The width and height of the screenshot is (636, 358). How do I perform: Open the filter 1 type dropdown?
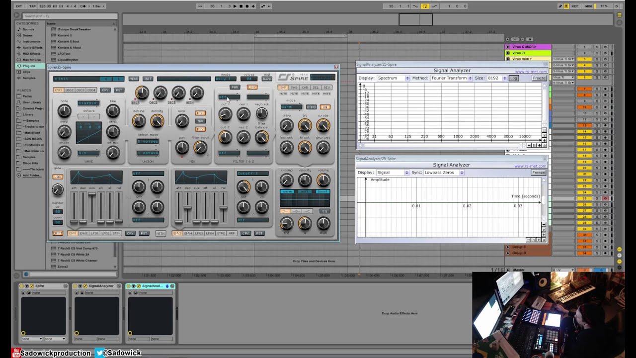click(229, 97)
